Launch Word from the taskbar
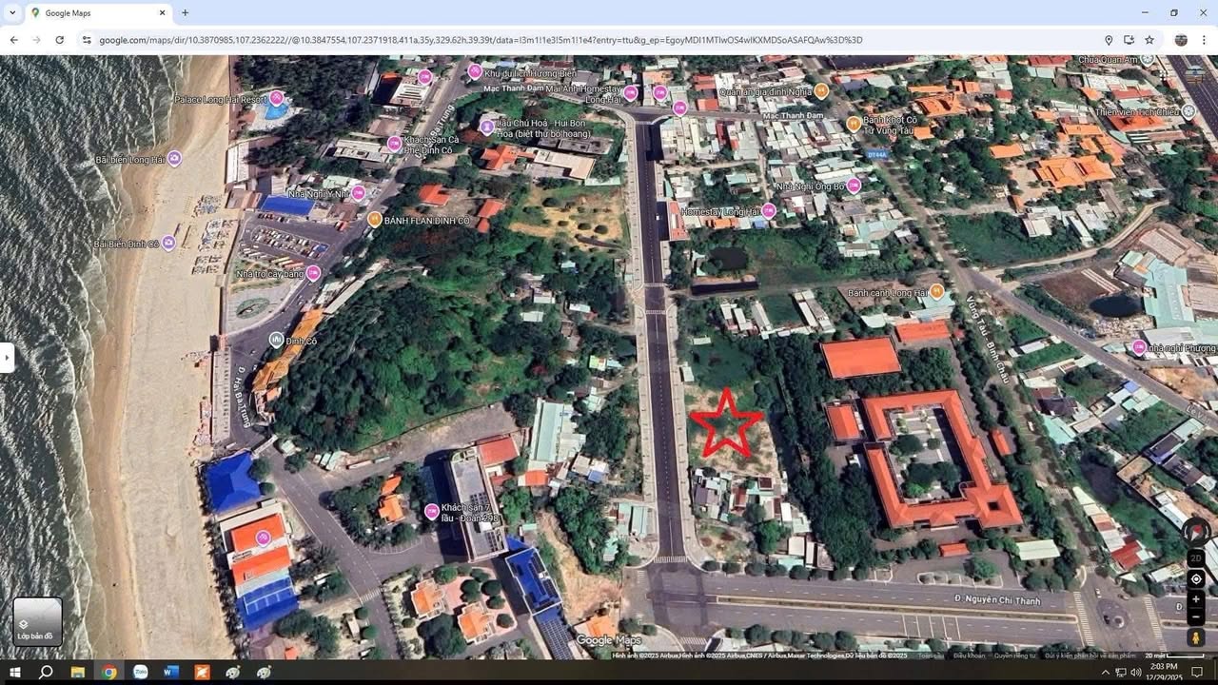The width and height of the screenshot is (1218, 685). pos(170,672)
